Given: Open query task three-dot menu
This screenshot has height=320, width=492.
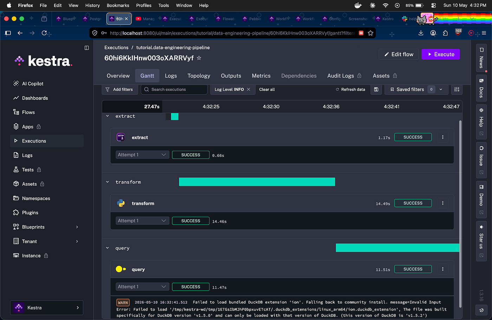Looking at the screenshot, I should click(x=443, y=269).
